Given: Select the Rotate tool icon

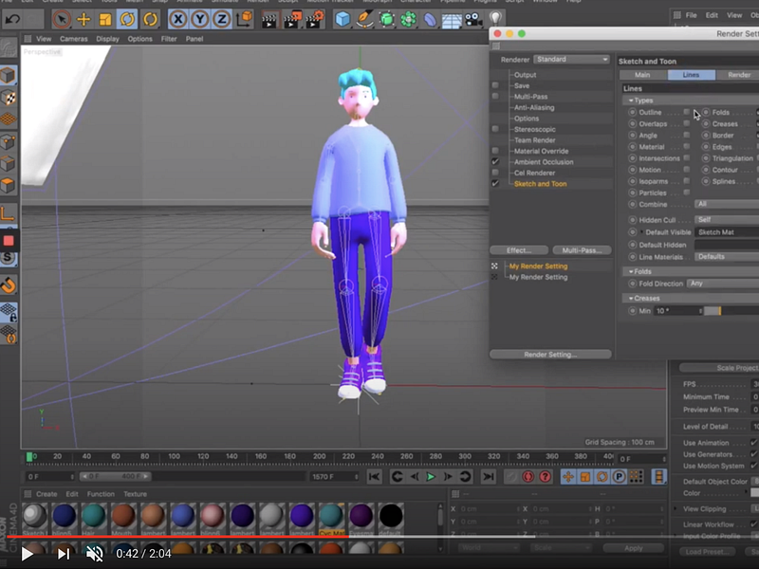Looking at the screenshot, I should point(127,19).
